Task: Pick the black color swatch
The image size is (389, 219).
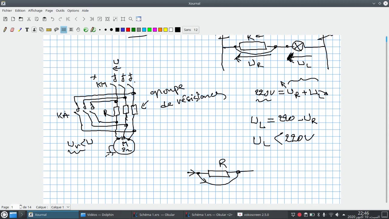Action: click(117, 30)
